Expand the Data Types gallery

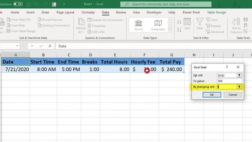(x=170, y=30)
